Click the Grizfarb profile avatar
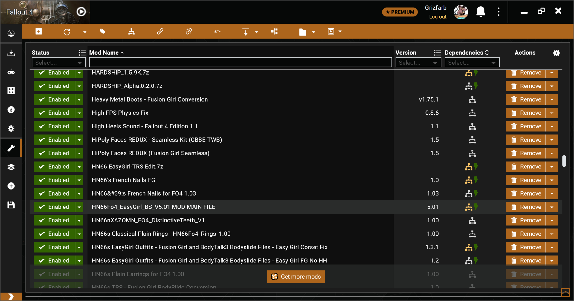The width and height of the screenshot is (574, 301). point(461,12)
